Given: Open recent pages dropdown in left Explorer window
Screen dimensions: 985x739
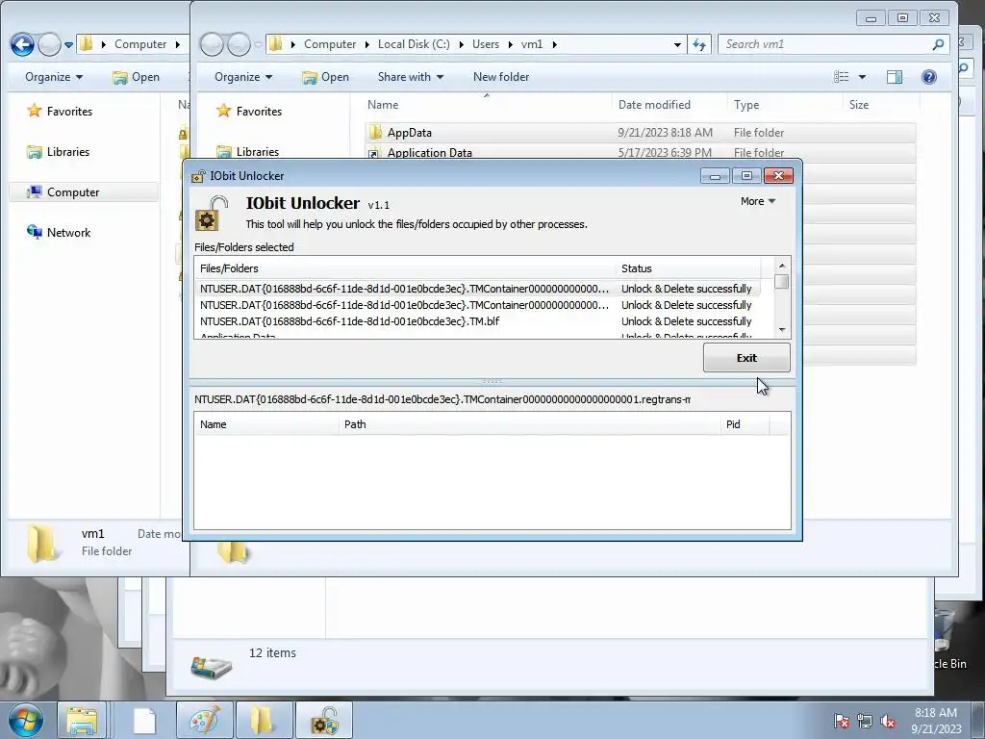Looking at the screenshot, I should click(68, 44).
